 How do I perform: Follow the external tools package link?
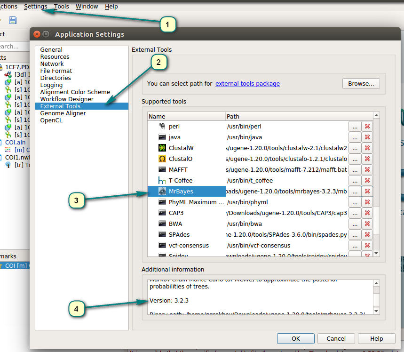point(247,84)
